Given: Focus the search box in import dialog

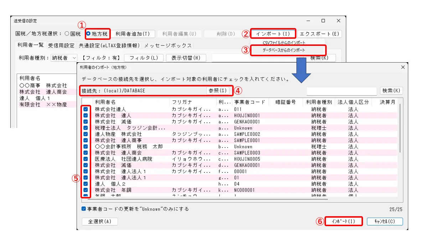Looking at the screenshot, I should [342, 91].
